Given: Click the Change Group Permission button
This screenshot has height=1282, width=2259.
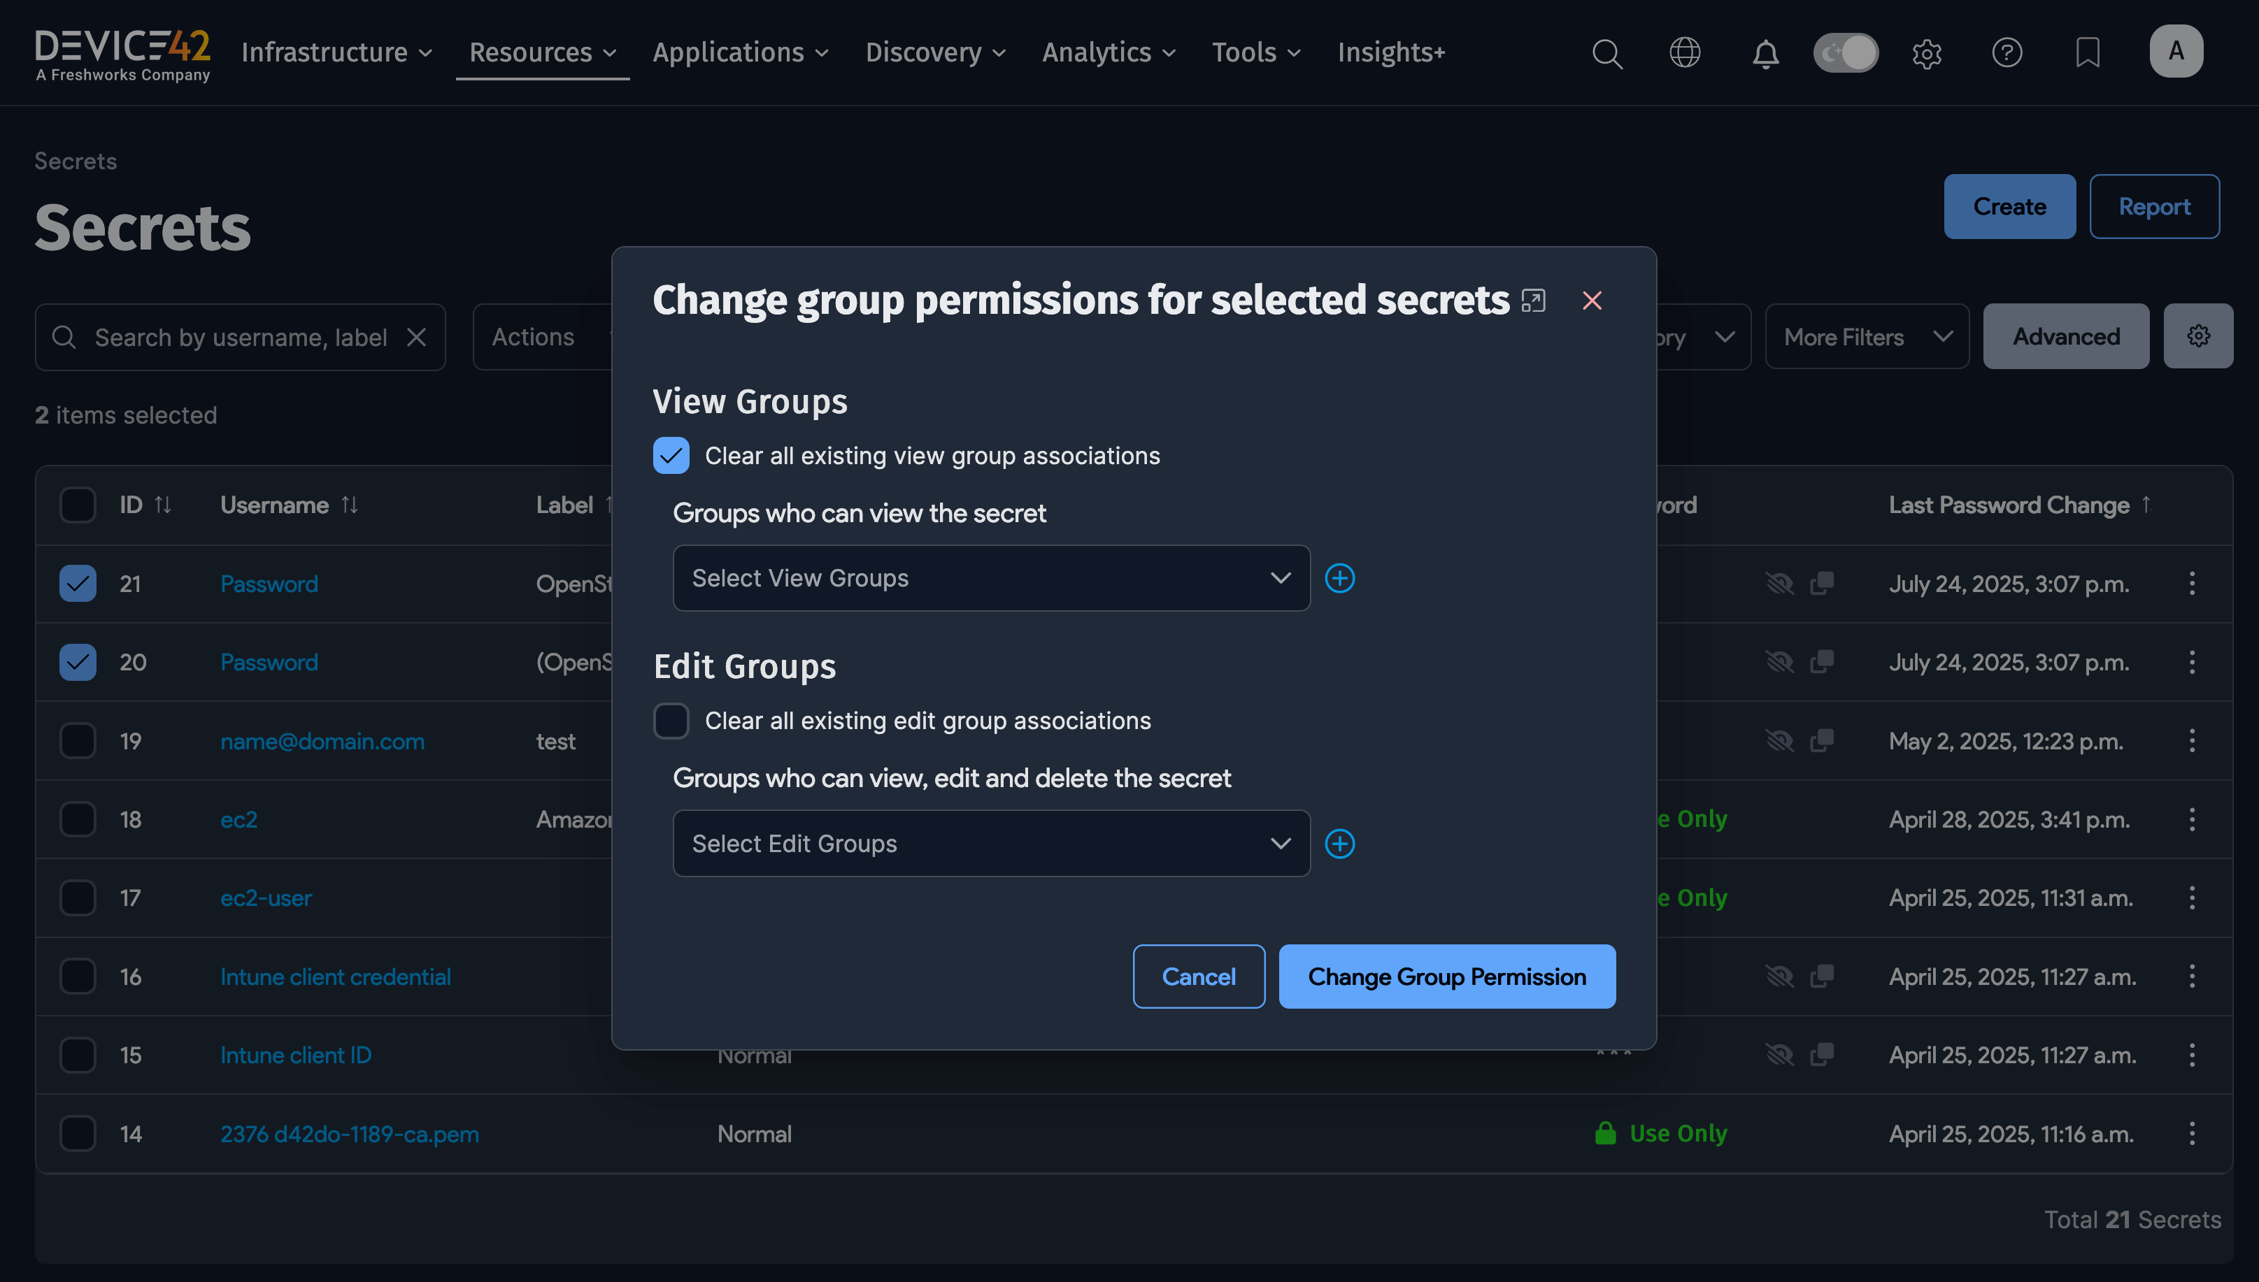Looking at the screenshot, I should pyautogui.click(x=1446, y=977).
